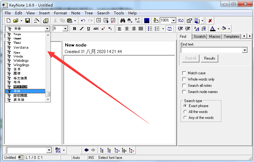The image size is (254, 162).
Task: Apply strikethrough formatting
Action: (x=96, y=29)
